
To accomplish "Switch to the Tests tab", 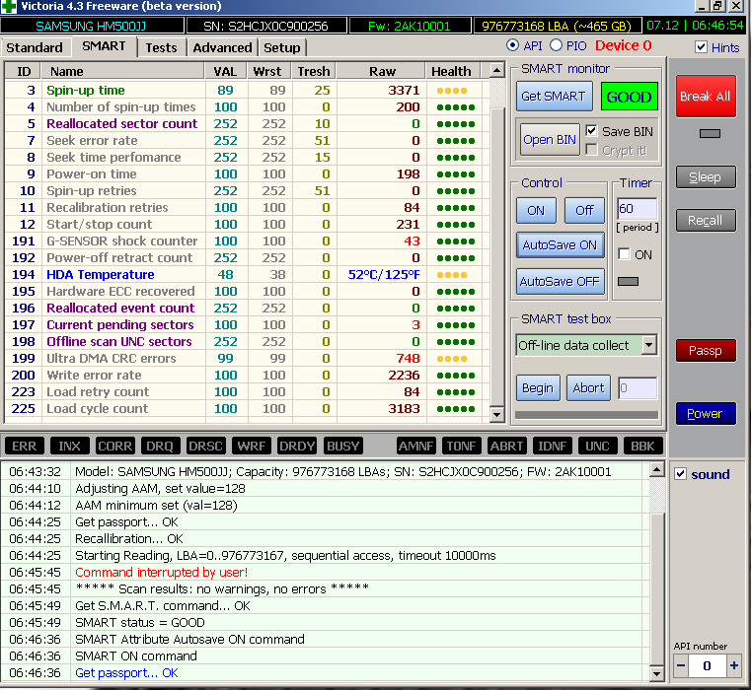I will click(x=161, y=47).
